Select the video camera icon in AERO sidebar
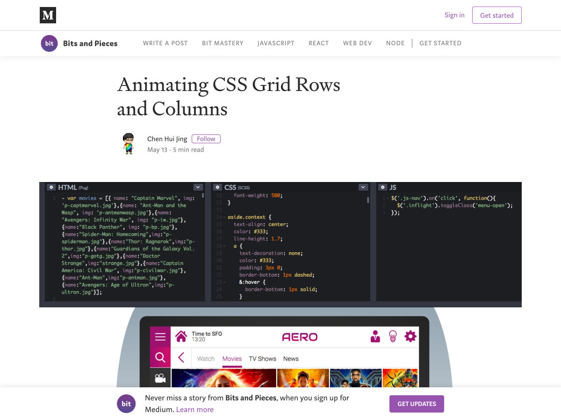 point(160,378)
